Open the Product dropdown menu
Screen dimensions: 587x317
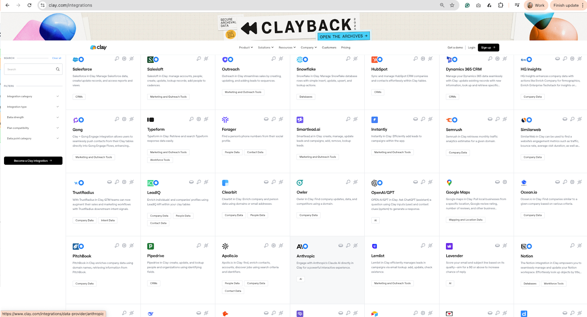[x=246, y=47]
